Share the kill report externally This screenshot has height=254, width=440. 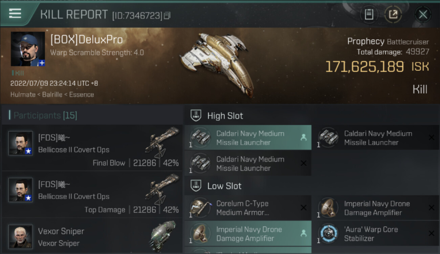393,15
